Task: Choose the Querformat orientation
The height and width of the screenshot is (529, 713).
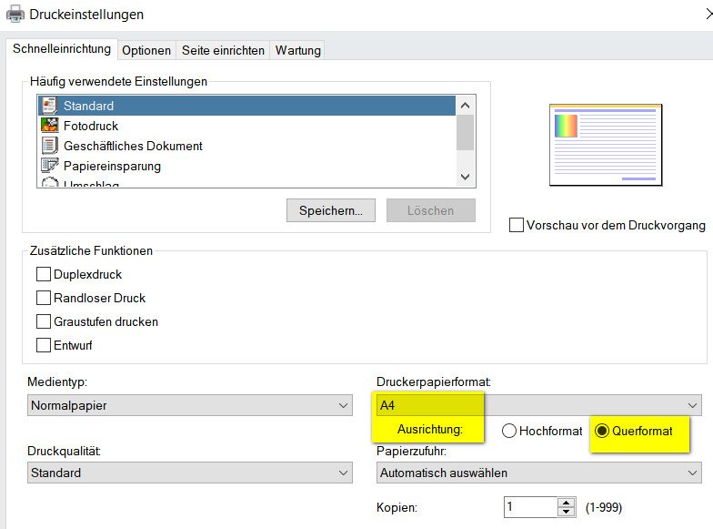Action: pos(602,431)
